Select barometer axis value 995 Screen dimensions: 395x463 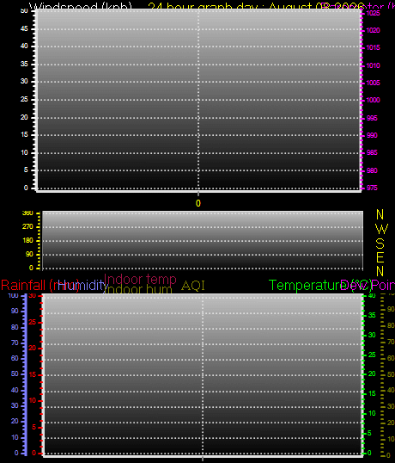(x=372, y=118)
